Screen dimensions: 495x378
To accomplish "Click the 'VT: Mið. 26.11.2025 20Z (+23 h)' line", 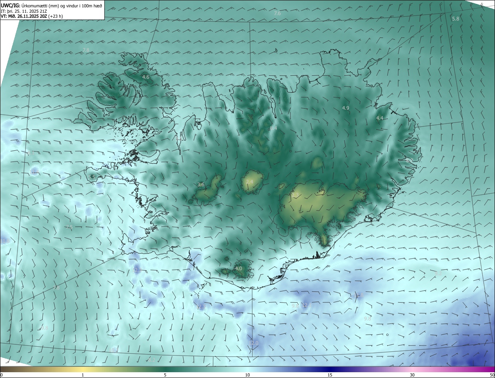I will pos(32,17).
